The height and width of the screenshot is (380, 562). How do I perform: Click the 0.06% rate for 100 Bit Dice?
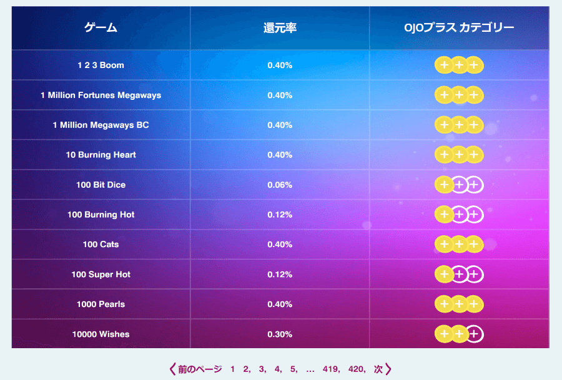coord(280,185)
